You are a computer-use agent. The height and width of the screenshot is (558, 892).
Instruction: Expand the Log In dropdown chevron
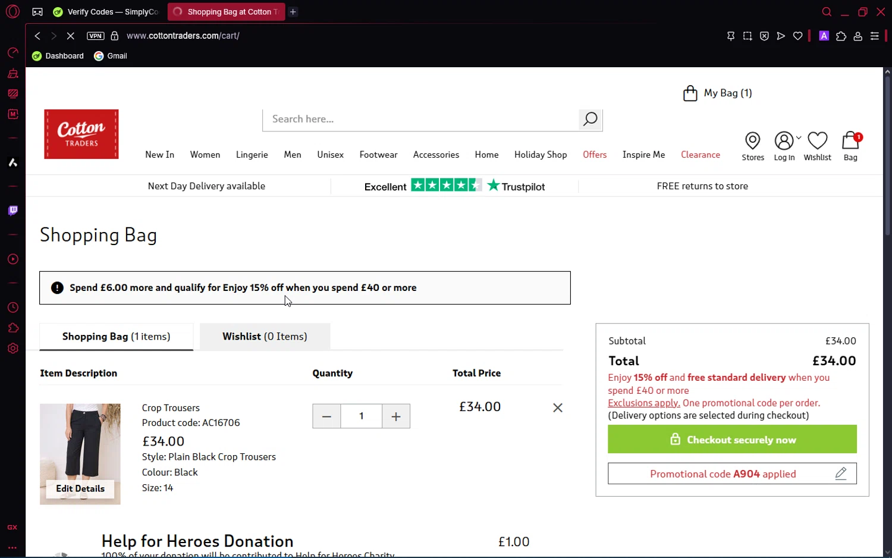pyautogui.click(x=799, y=138)
